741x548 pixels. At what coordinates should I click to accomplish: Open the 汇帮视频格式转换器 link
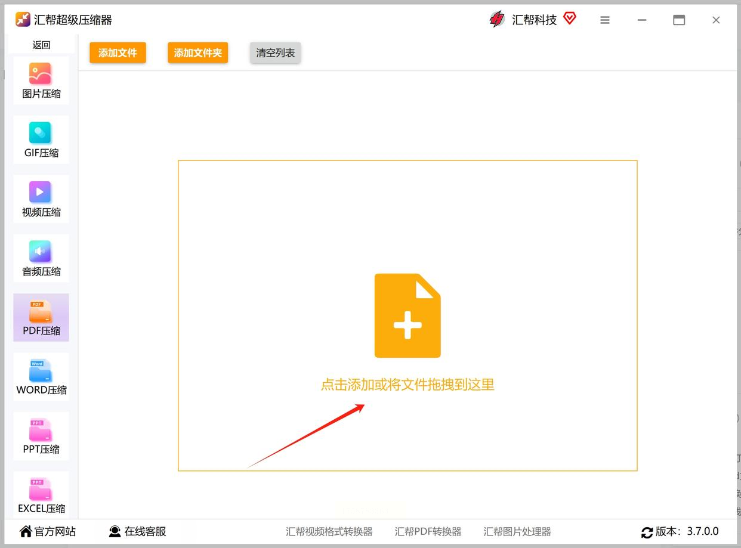329,531
